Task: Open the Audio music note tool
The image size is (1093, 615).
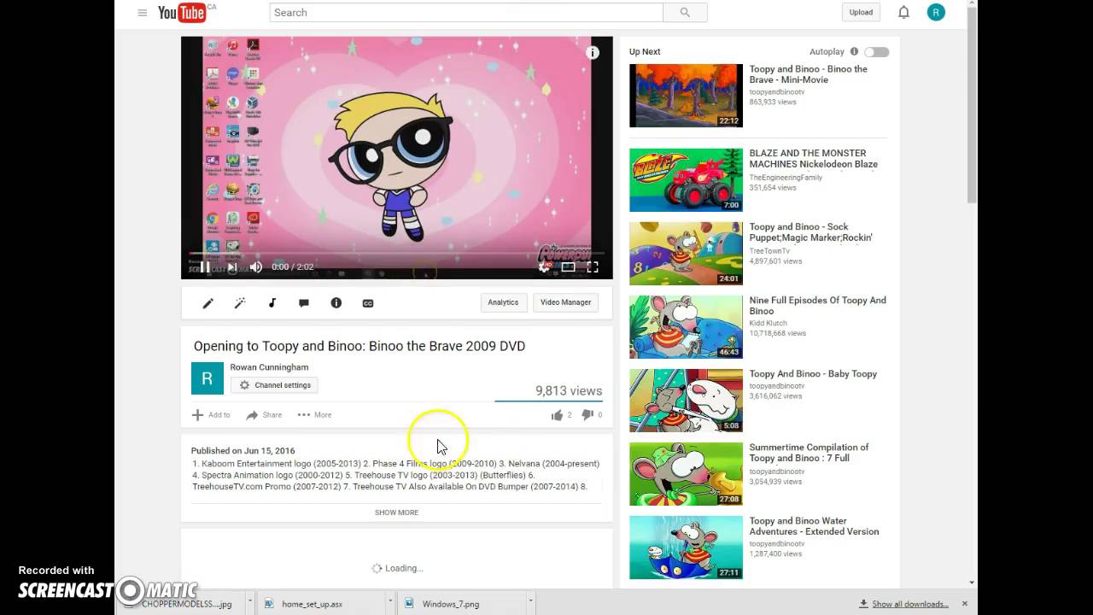Action: coord(272,303)
